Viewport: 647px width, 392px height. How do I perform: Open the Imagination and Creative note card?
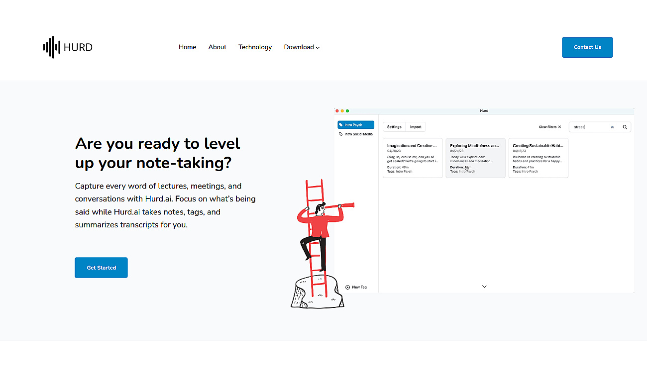tap(413, 158)
